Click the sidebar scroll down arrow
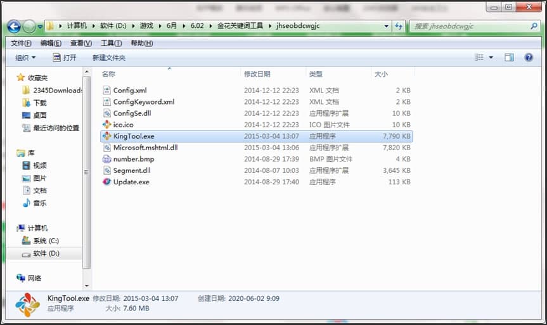This screenshot has height=325, width=547. (87, 286)
